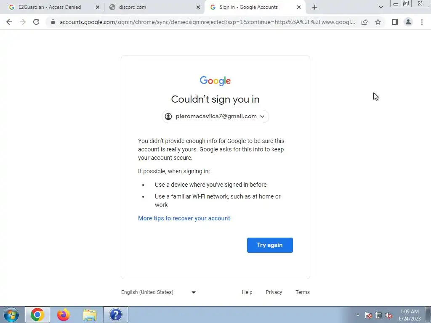The width and height of the screenshot is (431, 323).
Task: Open Windows Explorer from the taskbar
Action: [90, 315]
